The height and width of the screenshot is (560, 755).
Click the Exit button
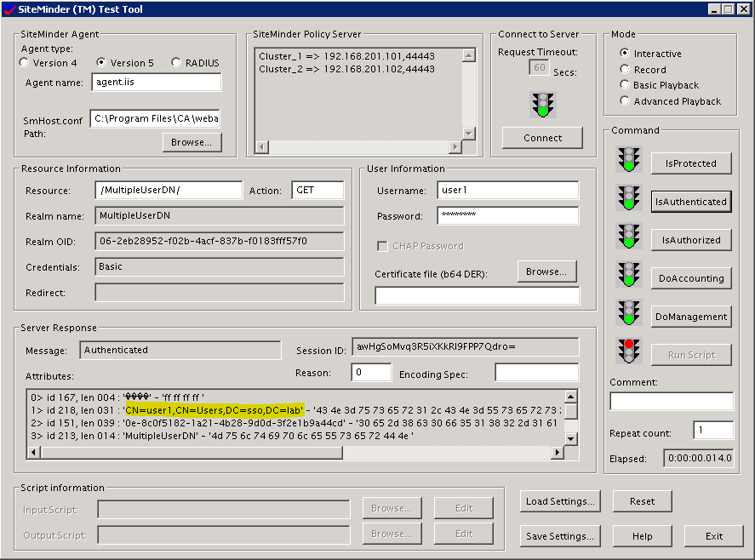[x=714, y=536]
